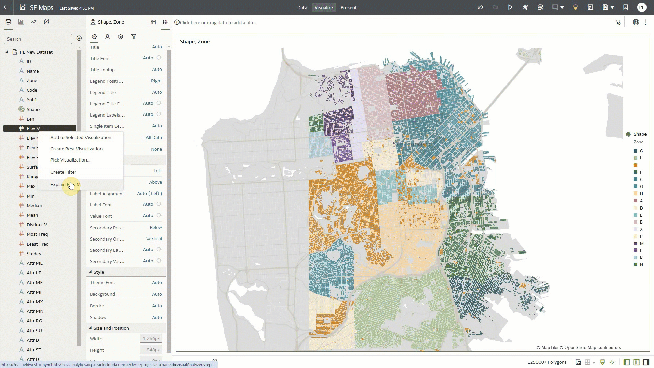Collapse the PL New Dataset tree
Image resolution: width=654 pixels, height=368 pixels.
click(x=6, y=52)
